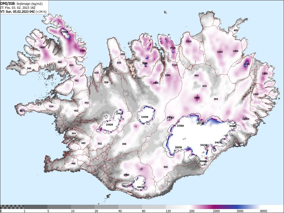Click the glacier value 23586
The height and width of the screenshot is (213, 284).
pyautogui.click(x=180, y=126)
